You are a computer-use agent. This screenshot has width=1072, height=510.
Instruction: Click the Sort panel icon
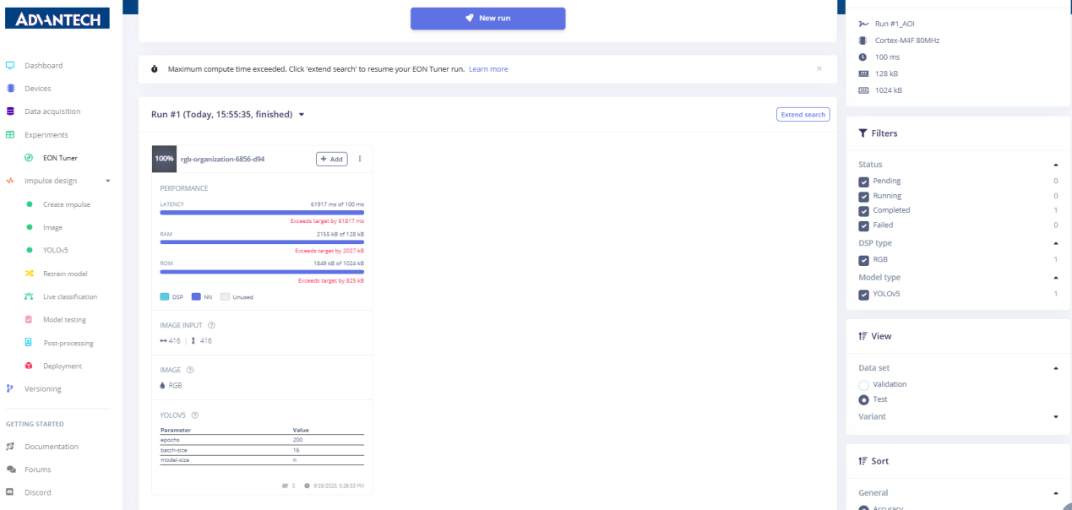coord(862,461)
